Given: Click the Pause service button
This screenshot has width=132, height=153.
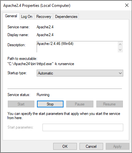Looking at the screenshot, I should point(80,104).
